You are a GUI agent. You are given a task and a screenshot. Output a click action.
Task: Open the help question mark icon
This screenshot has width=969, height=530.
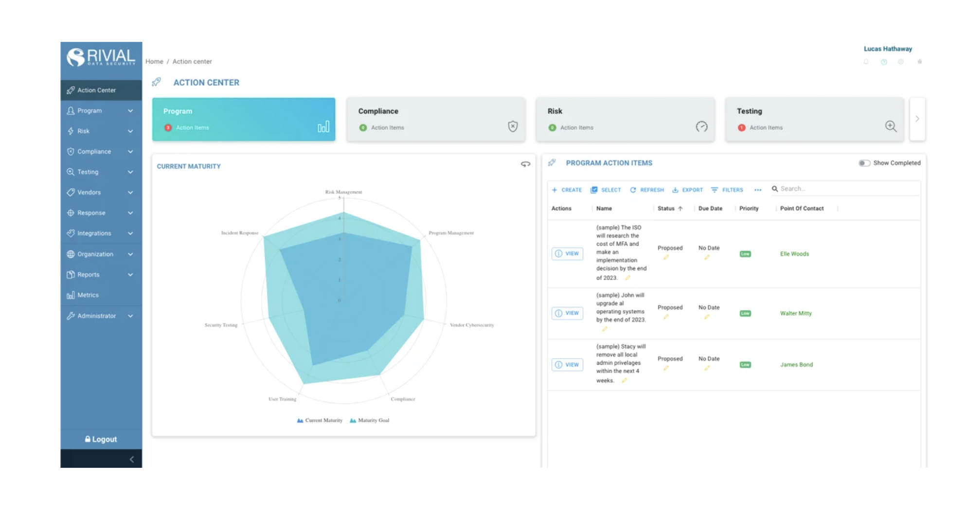[884, 62]
